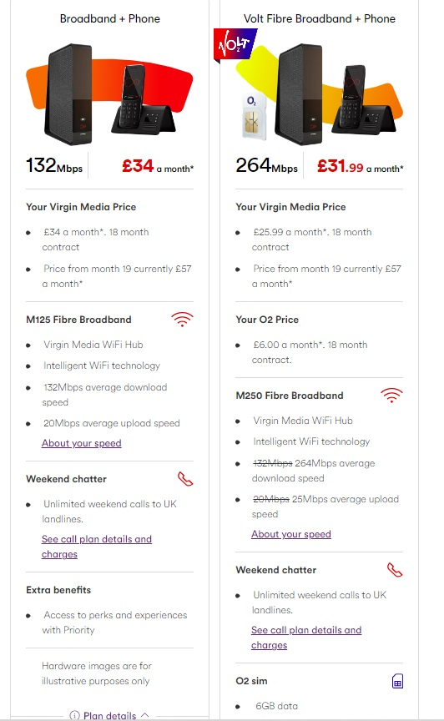Click the phone icon in right Weekend chatter
444x721 pixels.
(395, 570)
